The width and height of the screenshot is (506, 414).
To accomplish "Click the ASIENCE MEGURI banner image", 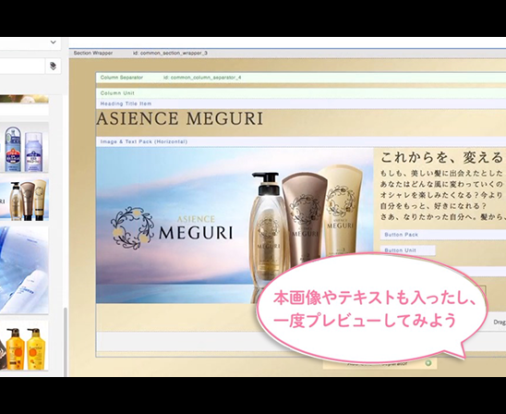I will pyautogui.click(x=235, y=225).
